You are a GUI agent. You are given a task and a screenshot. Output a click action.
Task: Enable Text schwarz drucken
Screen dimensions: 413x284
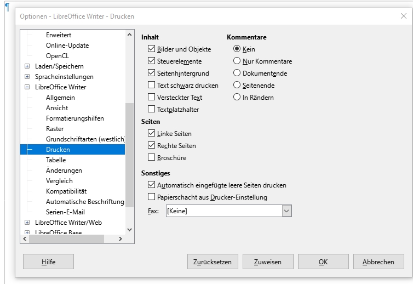click(x=151, y=85)
